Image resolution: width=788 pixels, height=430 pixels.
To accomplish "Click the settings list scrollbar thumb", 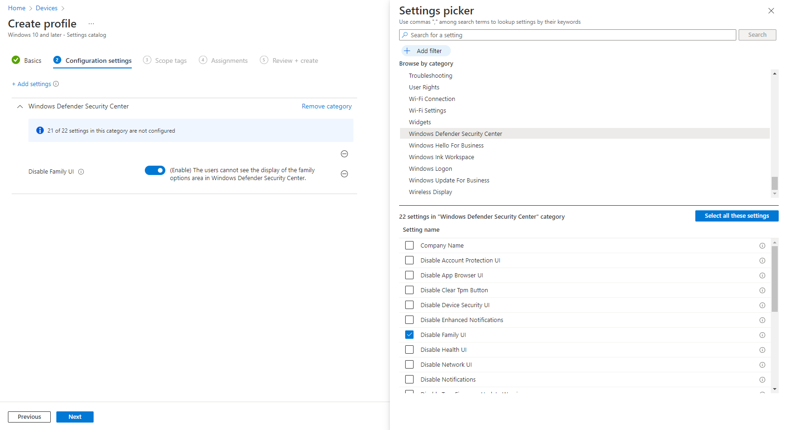I will click(x=774, y=279).
